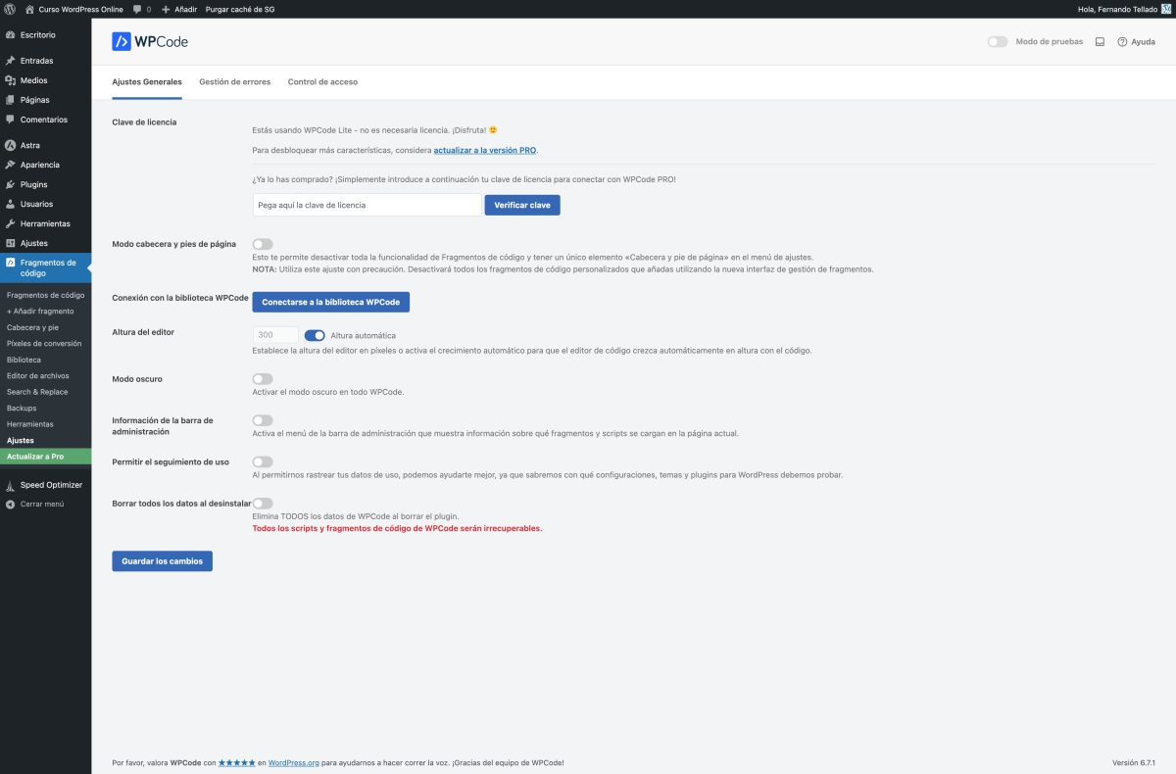The height and width of the screenshot is (774, 1176).
Task: Switch to the Gestión de errores tab
Action: tap(233, 82)
